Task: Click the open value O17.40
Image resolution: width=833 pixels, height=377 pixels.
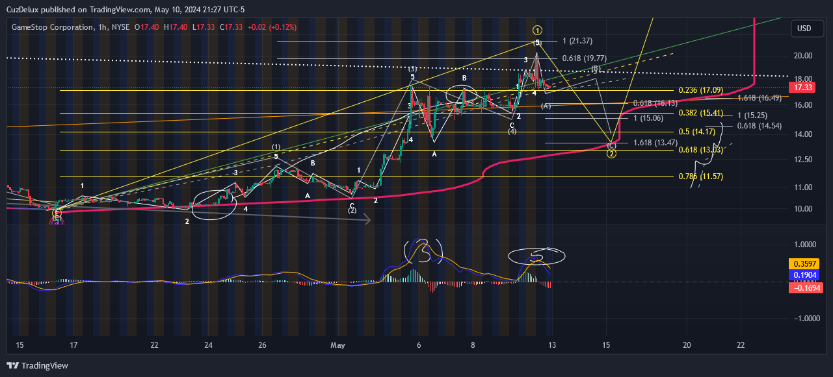Action: coord(147,28)
